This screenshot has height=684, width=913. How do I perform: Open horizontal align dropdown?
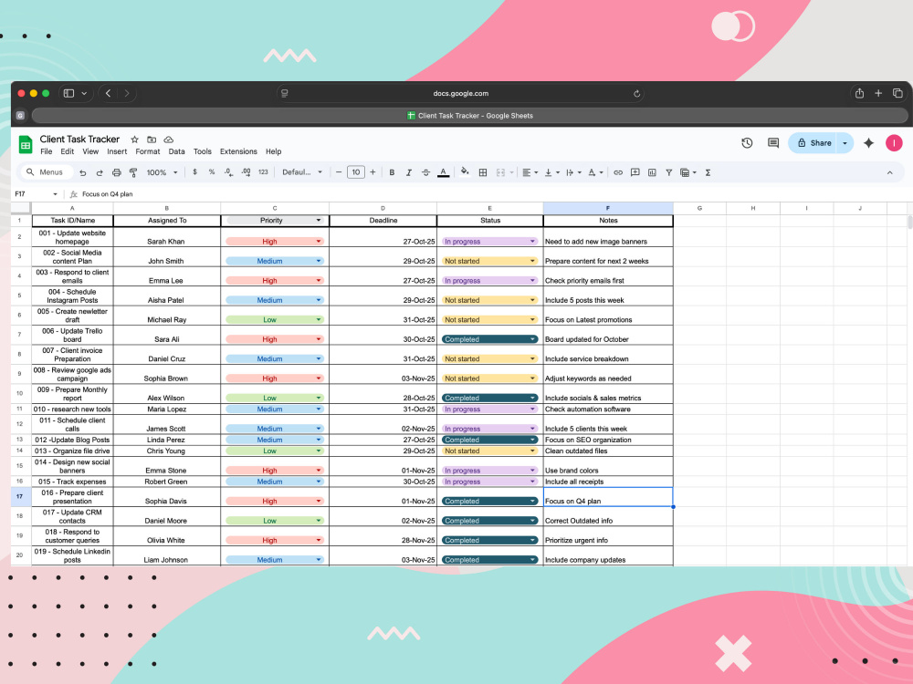pos(530,172)
